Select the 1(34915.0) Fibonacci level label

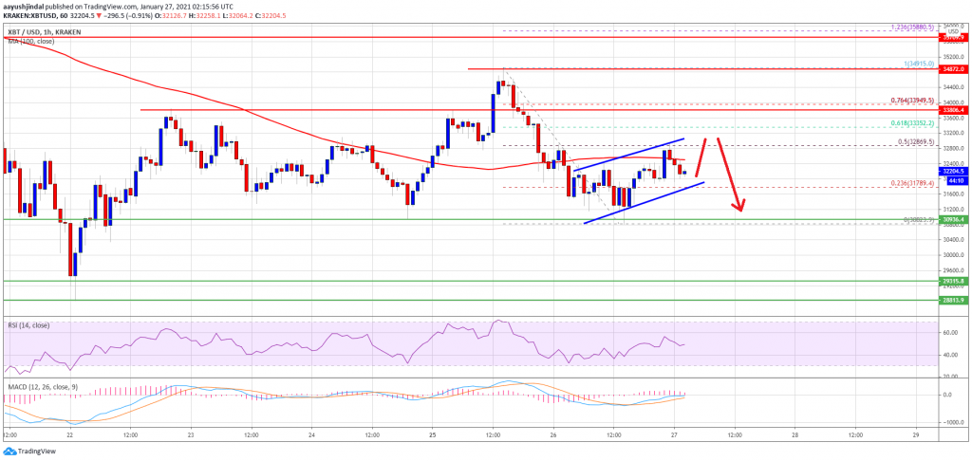918,64
